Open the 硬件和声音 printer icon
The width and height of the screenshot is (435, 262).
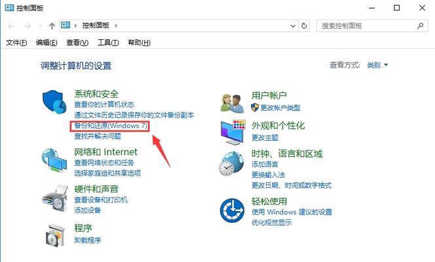point(55,198)
